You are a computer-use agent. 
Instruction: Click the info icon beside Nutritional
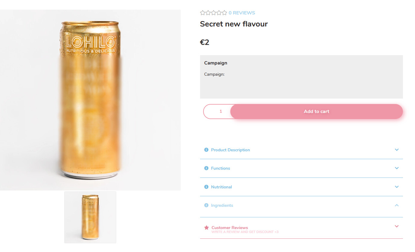pyautogui.click(x=206, y=187)
